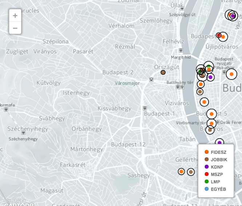
Task: Click the brown JOBBIK legend swatch
Action: click(206, 159)
